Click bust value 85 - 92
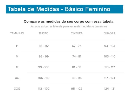Viewport: 130px width, 94px height. 44,46
